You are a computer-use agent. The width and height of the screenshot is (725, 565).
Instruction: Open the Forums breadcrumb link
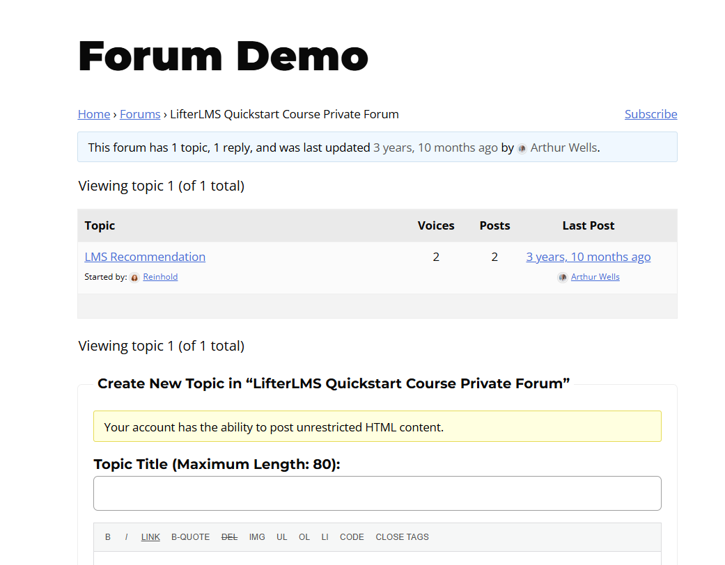(x=140, y=114)
